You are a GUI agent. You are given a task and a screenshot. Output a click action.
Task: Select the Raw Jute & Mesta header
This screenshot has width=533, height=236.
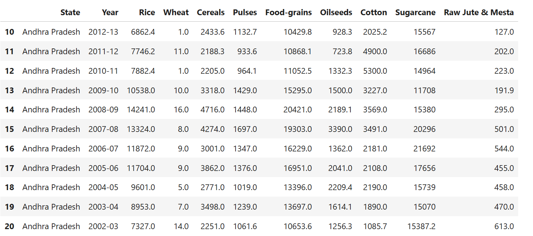479,12
